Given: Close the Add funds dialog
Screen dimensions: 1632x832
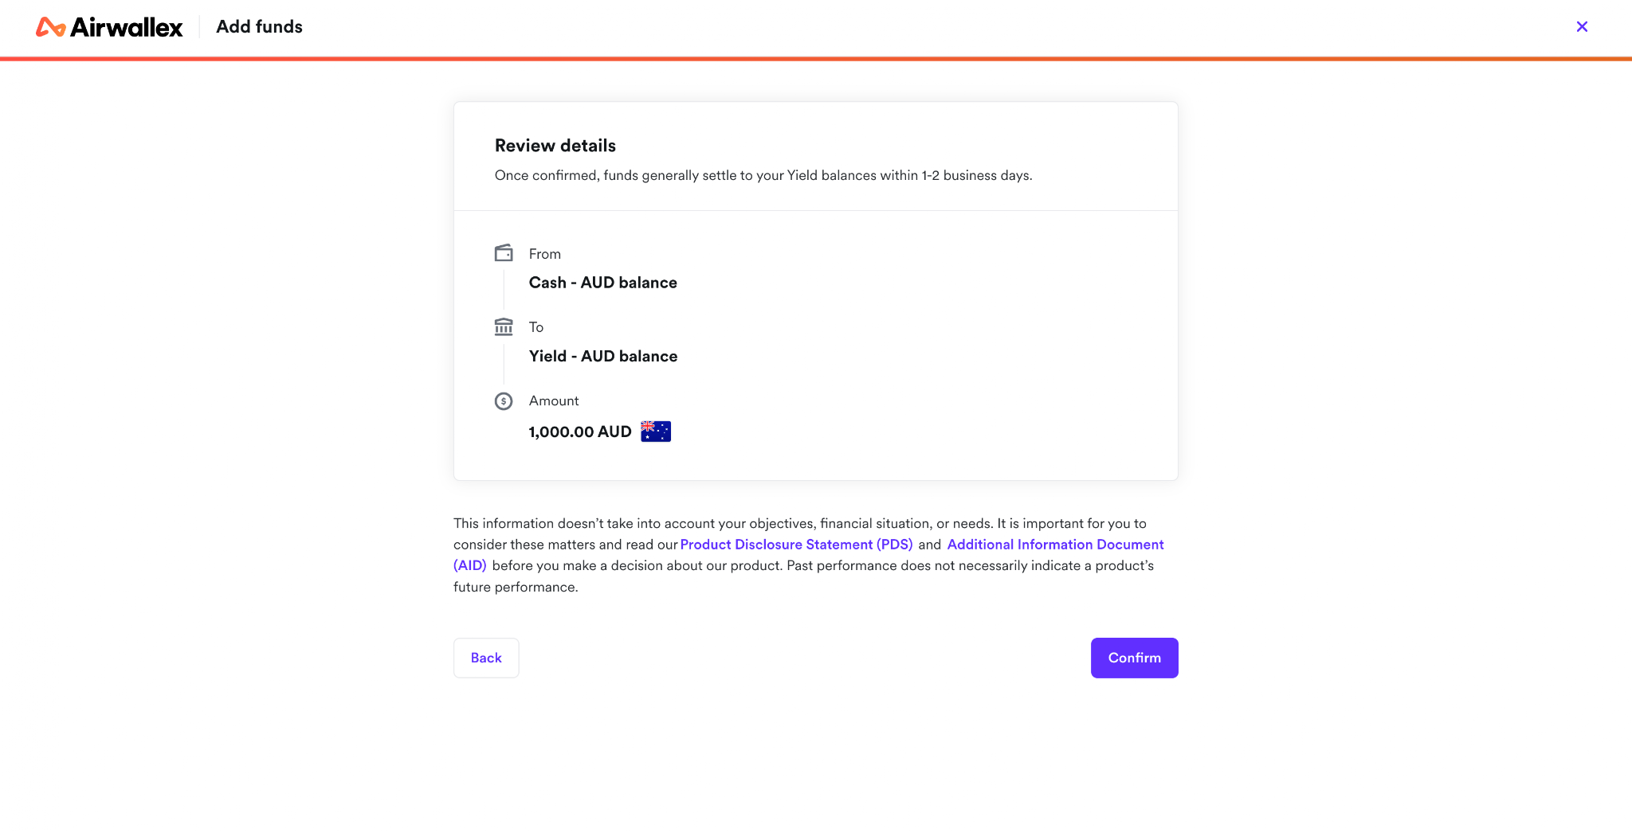Looking at the screenshot, I should 1582,26.
